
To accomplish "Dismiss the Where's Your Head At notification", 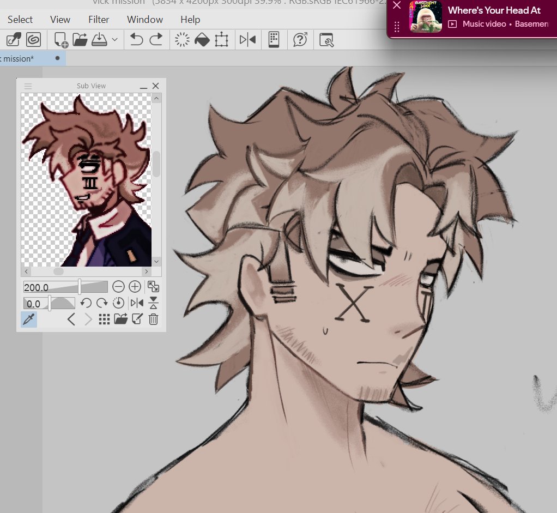I will (397, 5).
